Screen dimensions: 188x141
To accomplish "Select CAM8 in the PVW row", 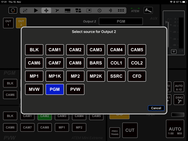I will coord(45,127).
